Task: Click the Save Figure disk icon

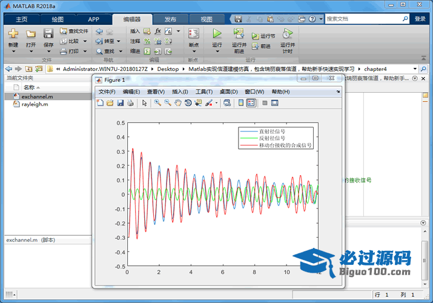Action: click(121, 103)
